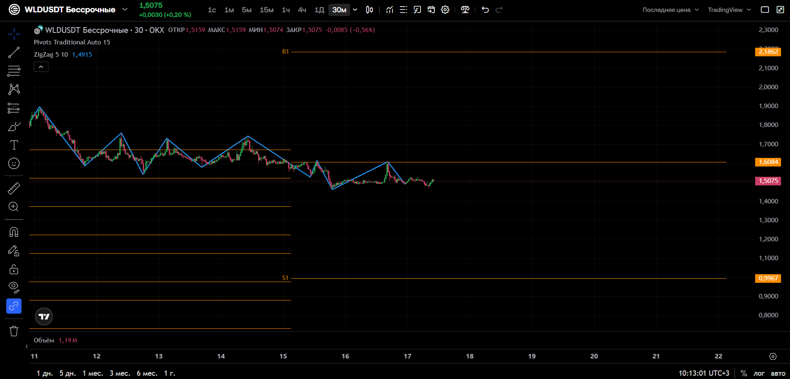Select the chart patterns tool
This screenshot has width=790, height=379.
click(x=14, y=89)
